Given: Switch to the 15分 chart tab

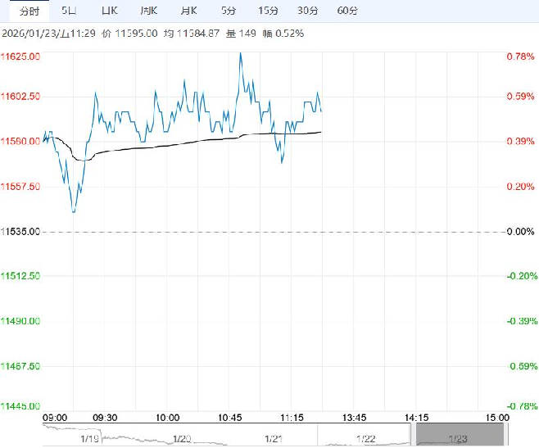Looking at the screenshot, I should 268,11.
